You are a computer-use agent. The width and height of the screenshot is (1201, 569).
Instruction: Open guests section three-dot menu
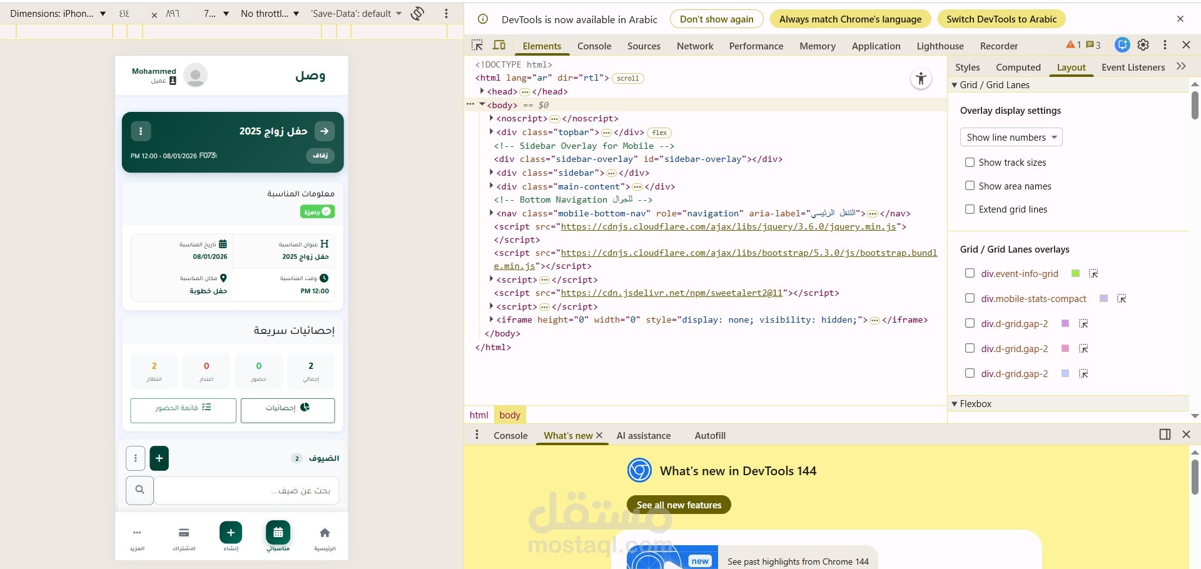pyautogui.click(x=136, y=458)
